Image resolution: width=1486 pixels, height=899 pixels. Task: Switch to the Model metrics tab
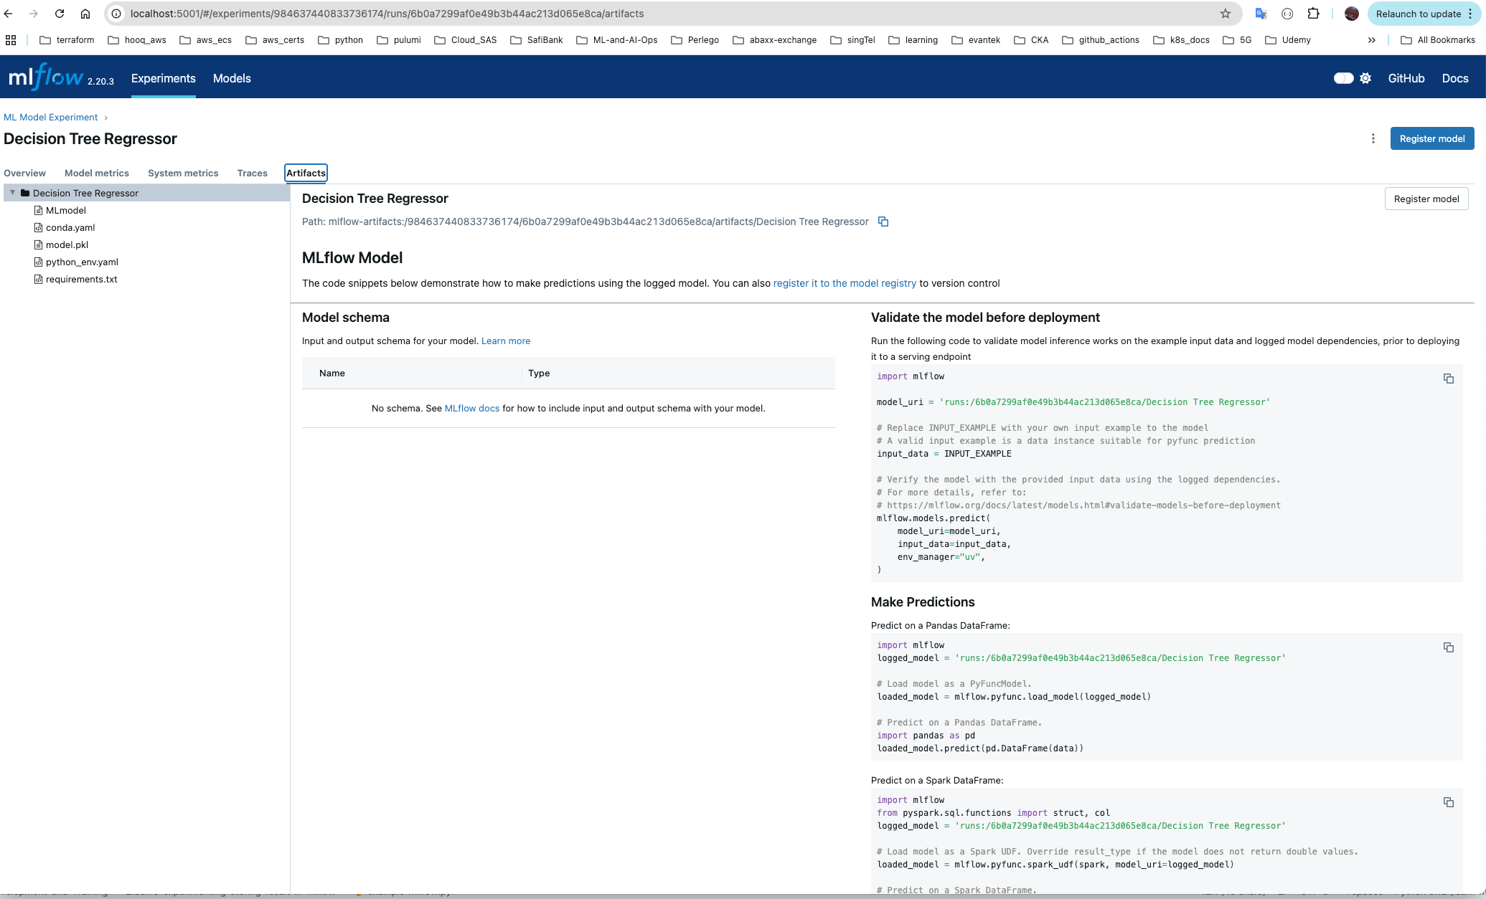[97, 173]
